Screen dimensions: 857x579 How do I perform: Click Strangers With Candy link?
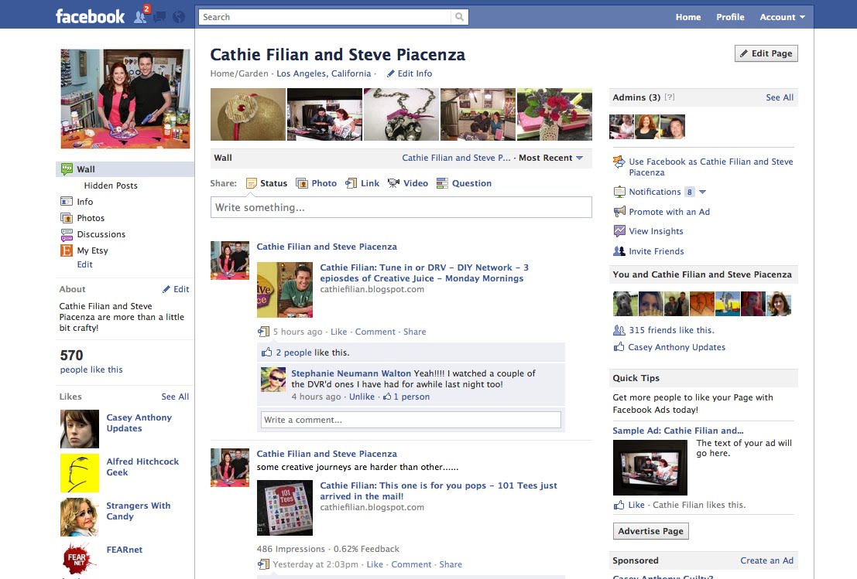139,511
